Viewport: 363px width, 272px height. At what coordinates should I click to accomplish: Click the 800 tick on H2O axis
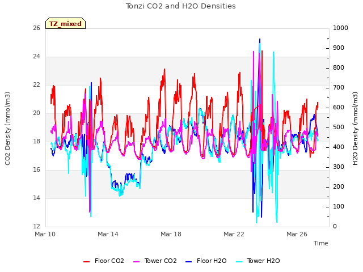click(339, 68)
